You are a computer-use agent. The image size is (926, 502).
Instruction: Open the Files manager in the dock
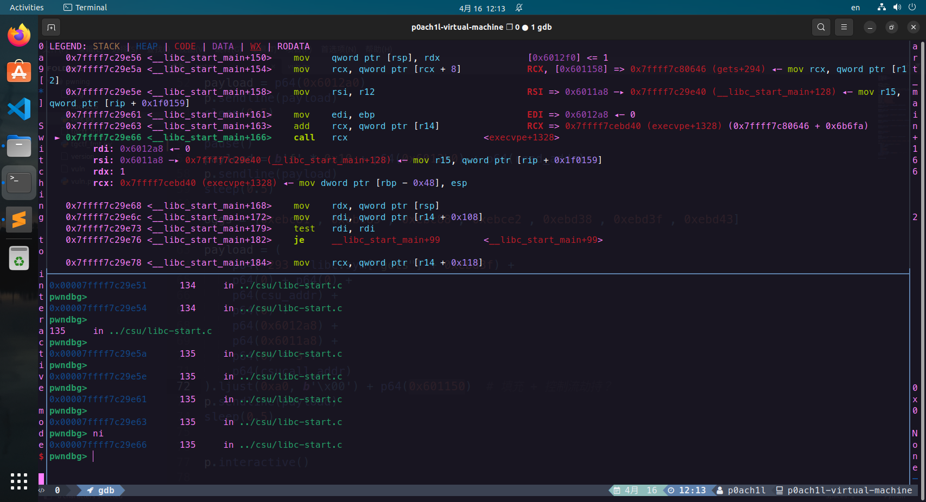pyautogui.click(x=19, y=146)
